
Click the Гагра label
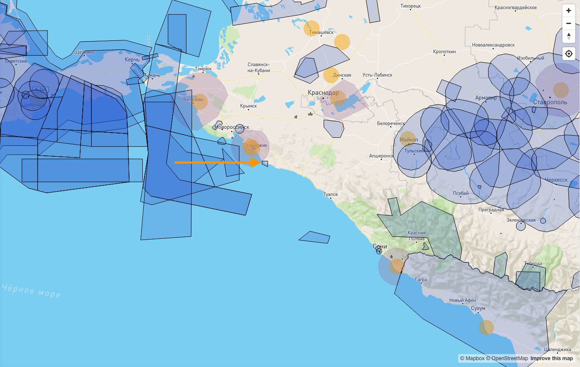coord(421,279)
